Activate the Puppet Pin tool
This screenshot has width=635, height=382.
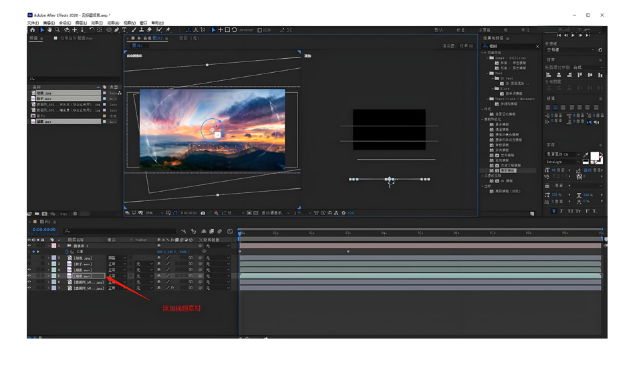click(x=168, y=30)
